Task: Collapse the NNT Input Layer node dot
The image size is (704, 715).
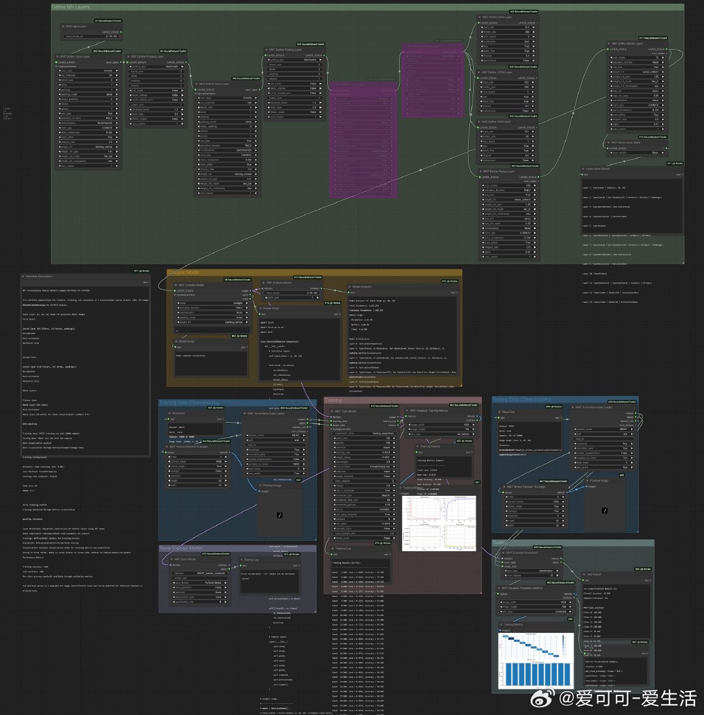Action: tap(63, 27)
